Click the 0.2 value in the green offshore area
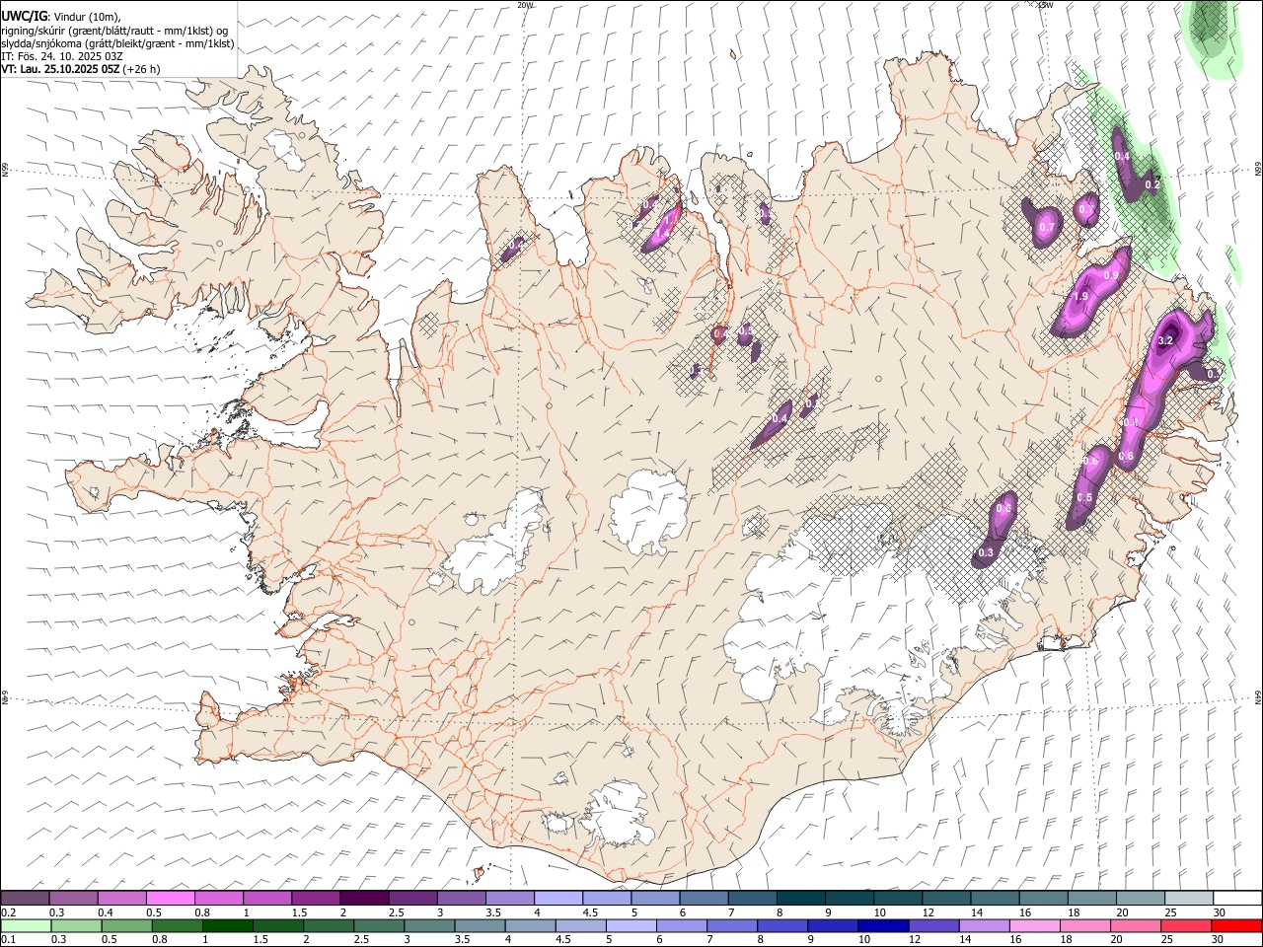Viewport: 1263px width, 947px height. coord(1152,184)
